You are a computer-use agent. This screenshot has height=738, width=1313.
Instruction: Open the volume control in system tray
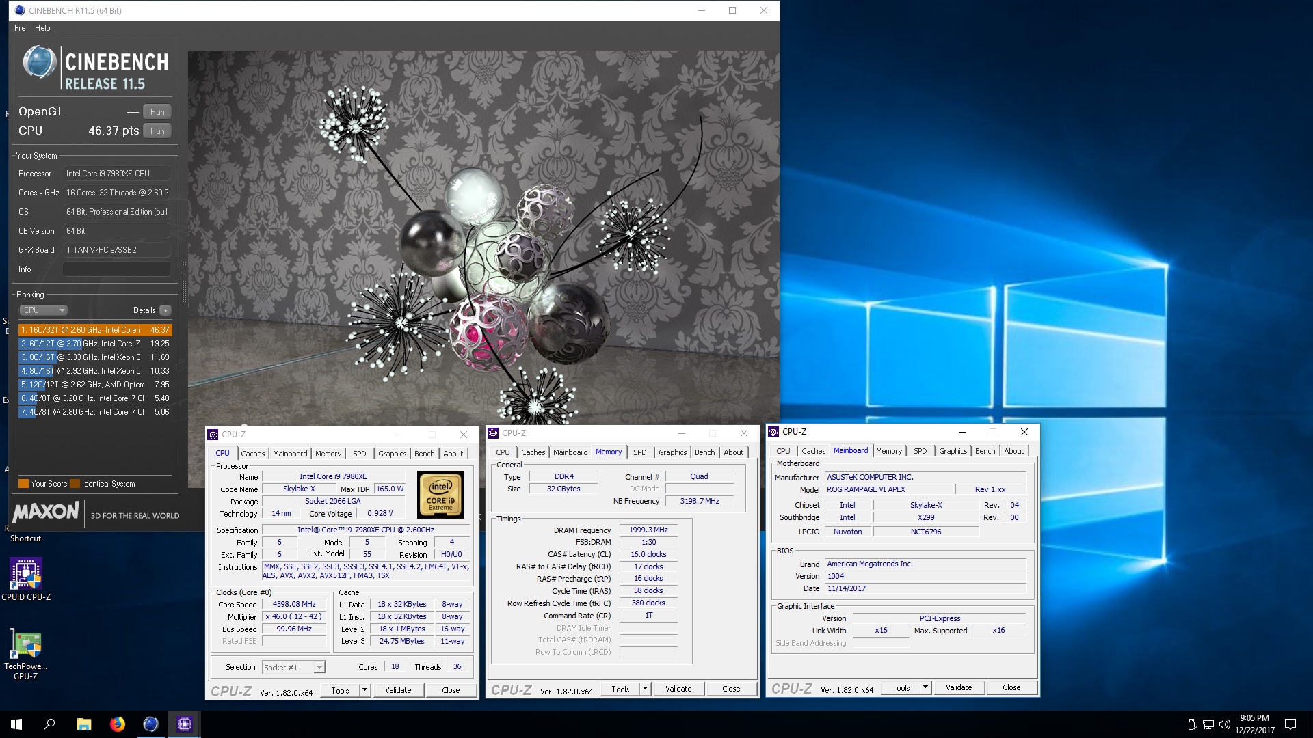[x=1225, y=724]
